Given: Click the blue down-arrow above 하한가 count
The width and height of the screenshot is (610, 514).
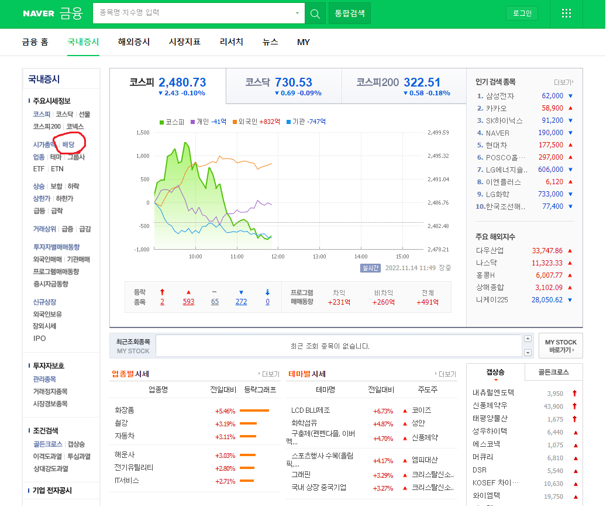Looking at the screenshot, I should coord(267,291).
